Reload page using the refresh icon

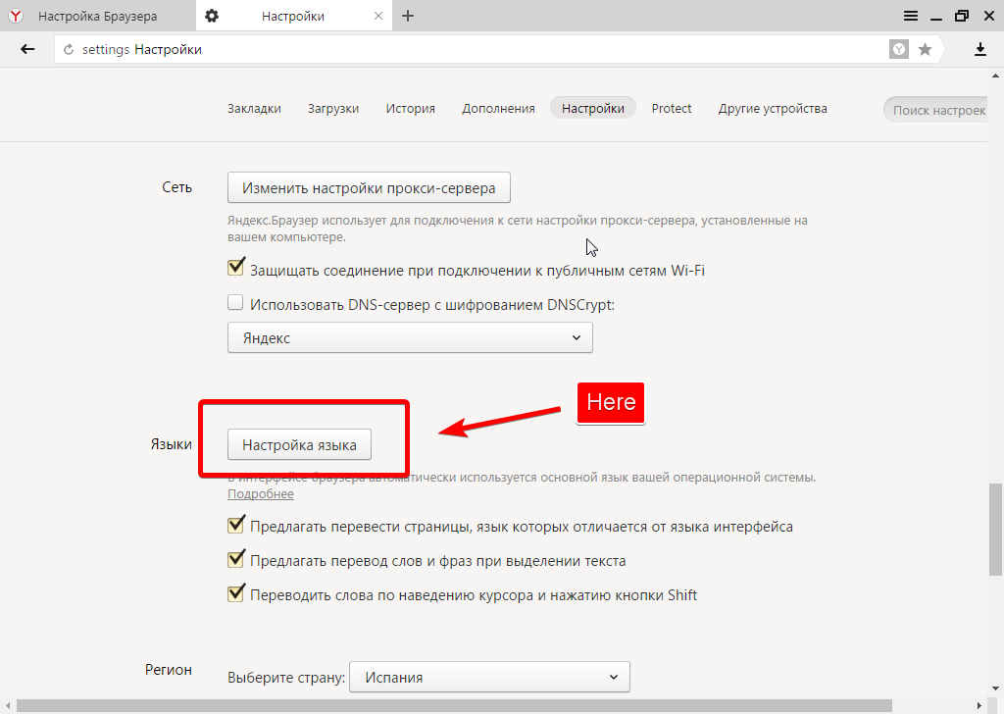click(x=69, y=49)
